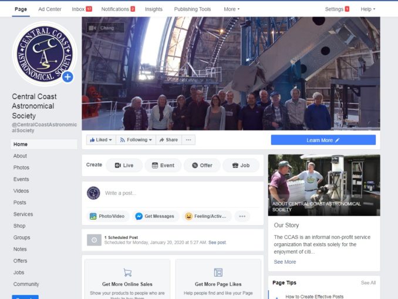Click the scheduled post clock icon
Image resolution: width=398 pixels, height=299 pixels.
pos(94,240)
